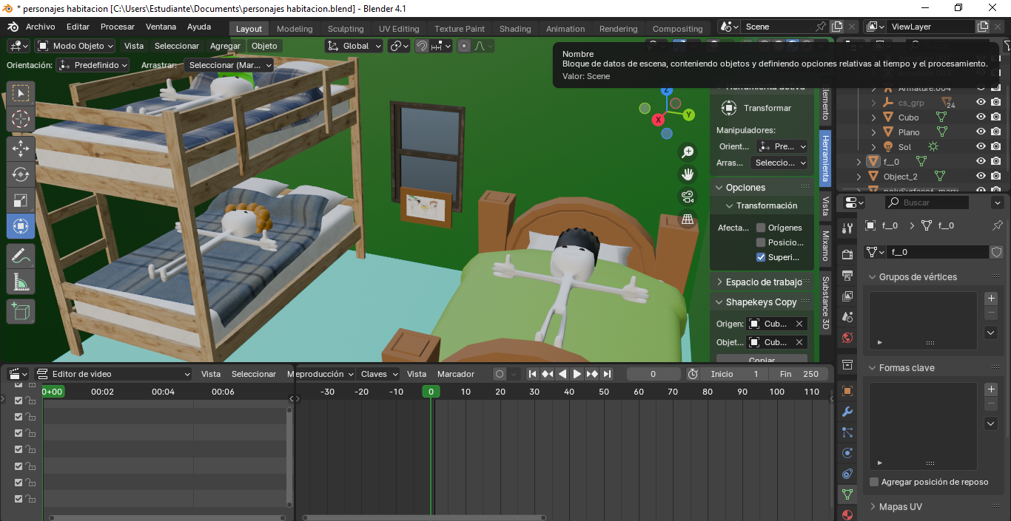This screenshot has height=521, width=1011.
Task: Switch to the Shading workspace tab
Action: [515, 28]
